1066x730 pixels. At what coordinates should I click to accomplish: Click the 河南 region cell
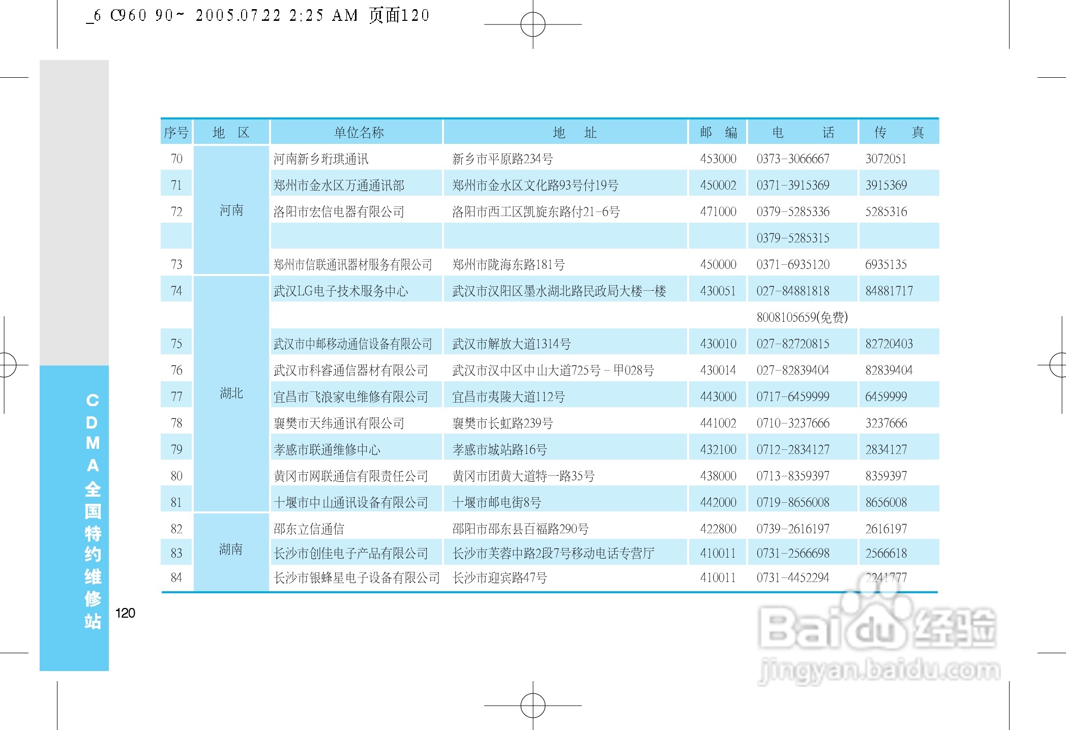pyautogui.click(x=231, y=210)
